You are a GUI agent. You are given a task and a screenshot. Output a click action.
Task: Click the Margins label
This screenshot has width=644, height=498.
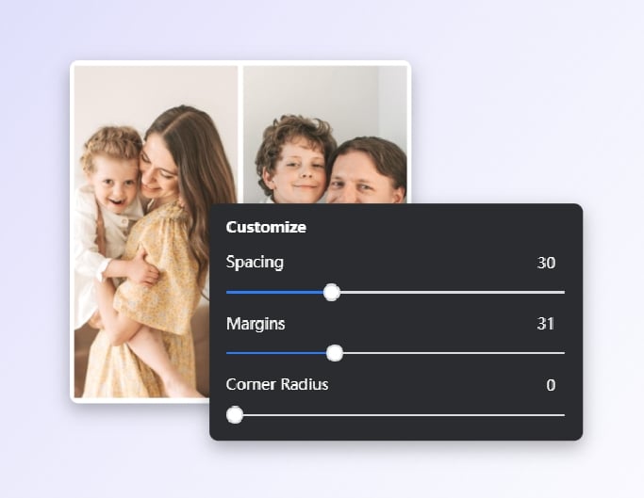tap(256, 324)
